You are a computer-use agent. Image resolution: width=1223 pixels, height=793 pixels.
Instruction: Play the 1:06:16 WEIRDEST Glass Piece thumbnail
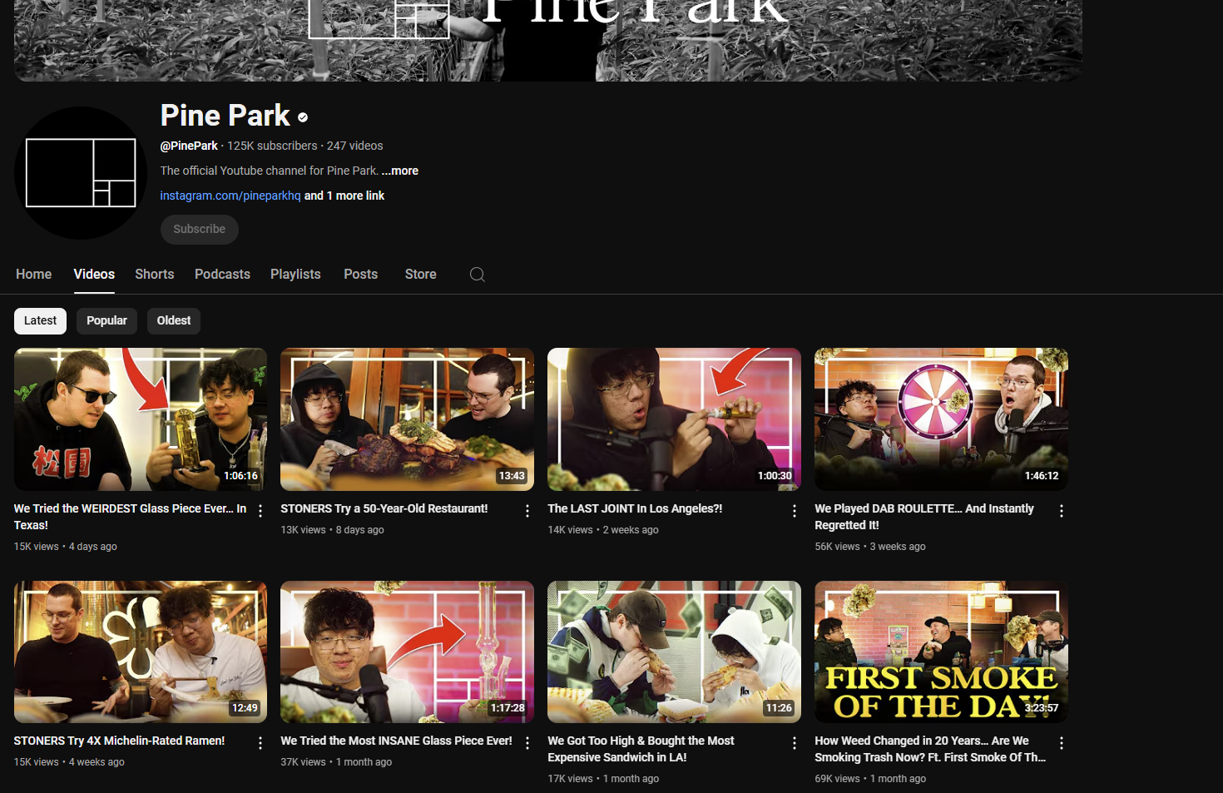click(x=141, y=419)
